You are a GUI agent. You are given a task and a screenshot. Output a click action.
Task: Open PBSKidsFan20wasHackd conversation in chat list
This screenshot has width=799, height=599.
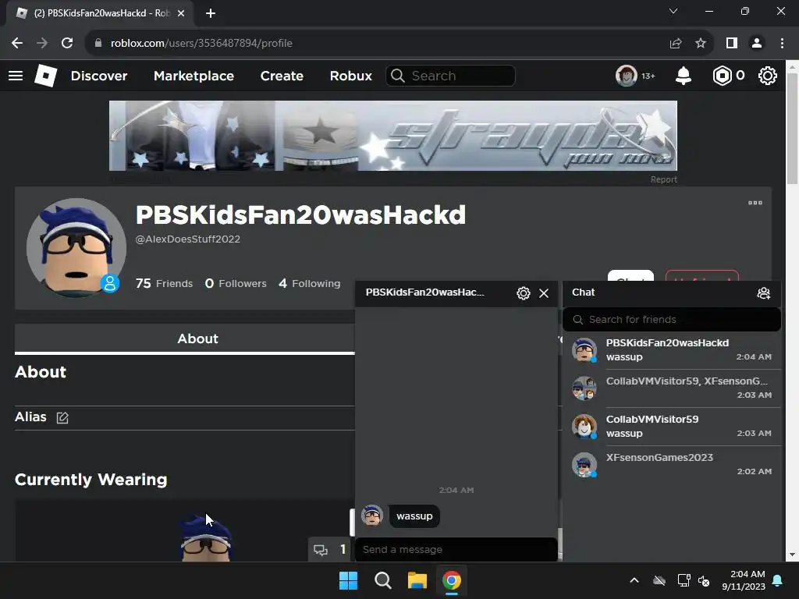(x=672, y=350)
